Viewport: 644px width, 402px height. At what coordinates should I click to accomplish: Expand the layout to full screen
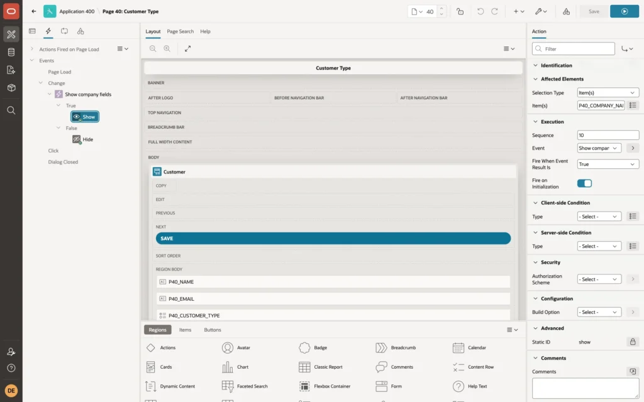pos(187,48)
